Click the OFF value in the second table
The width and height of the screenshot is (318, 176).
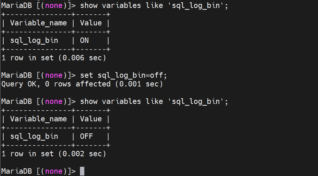(86, 136)
